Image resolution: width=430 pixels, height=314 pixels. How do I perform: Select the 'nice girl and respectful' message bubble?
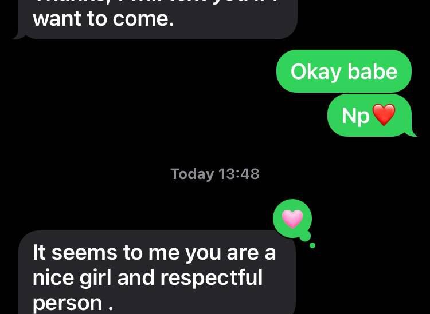tap(157, 272)
